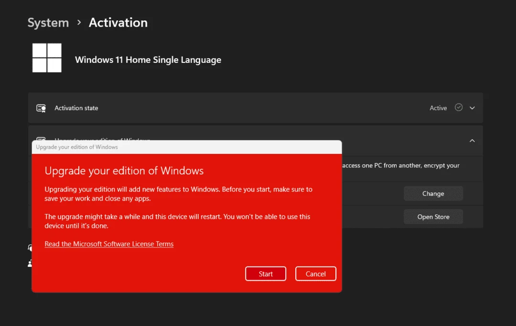Click the 'upgrade might take a while' paragraph

(177, 221)
